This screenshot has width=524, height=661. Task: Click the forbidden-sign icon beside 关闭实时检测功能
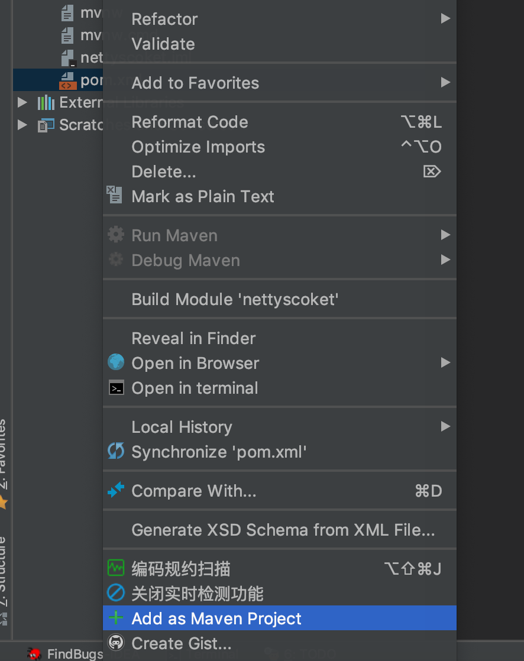[x=115, y=594]
